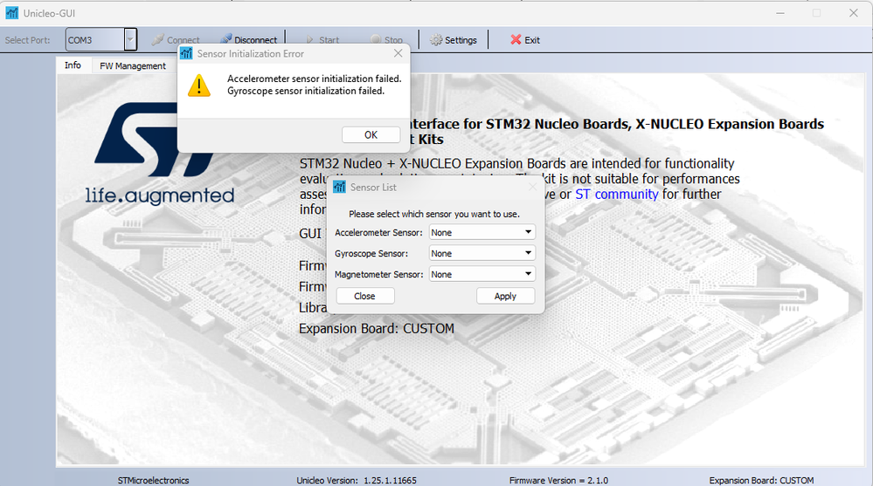This screenshot has width=873, height=486.
Task: Close the Unicleo-GUI main window
Action: point(854,13)
